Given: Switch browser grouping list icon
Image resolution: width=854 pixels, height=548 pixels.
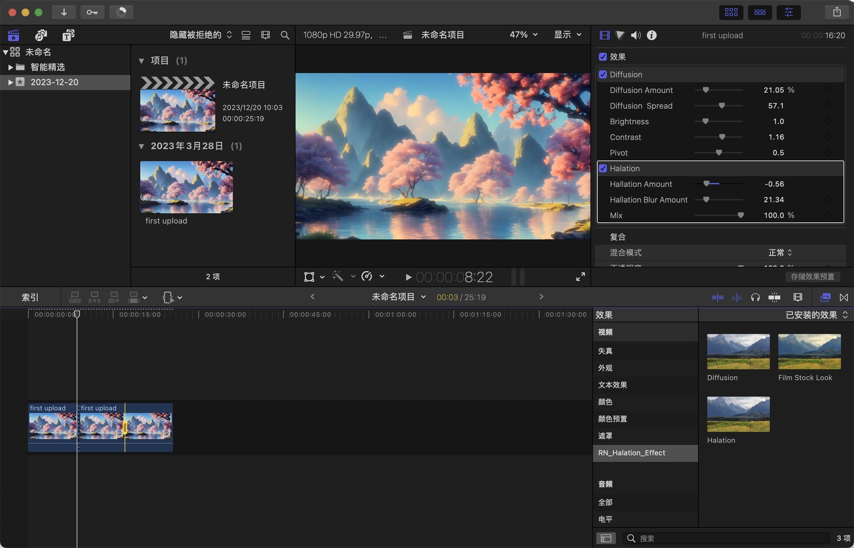Looking at the screenshot, I should (246, 35).
